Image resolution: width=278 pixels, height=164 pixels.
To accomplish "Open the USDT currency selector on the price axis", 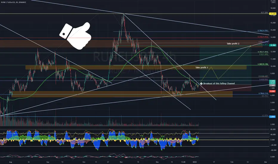I will click(x=274, y=2).
